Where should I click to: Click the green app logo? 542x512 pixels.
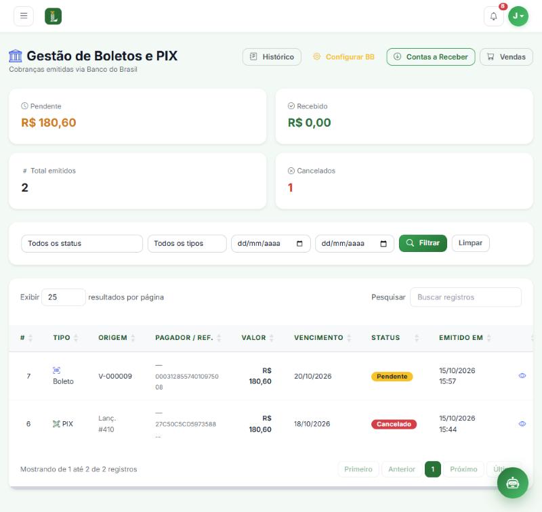tap(54, 16)
